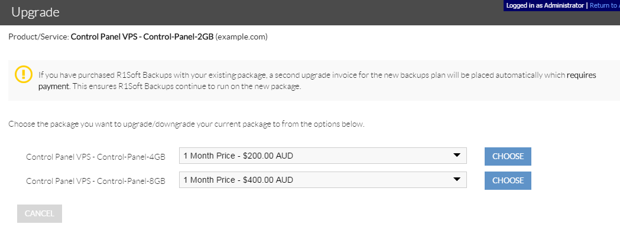Click the arrow on the $200.00 AUD dropdown

(457, 156)
